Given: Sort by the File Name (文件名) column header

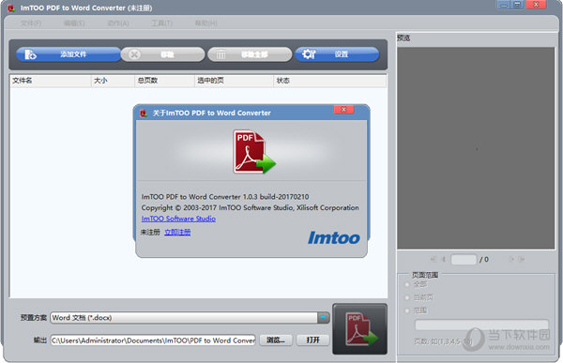Looking at the screenshot, I should 51,81.
